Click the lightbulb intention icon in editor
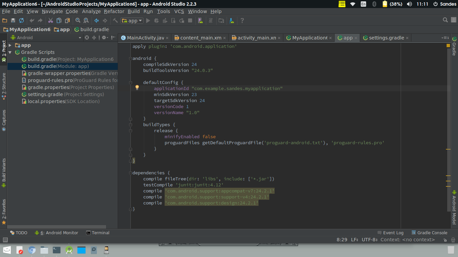The height and width of the screenshot is (257, 458). click(x=137, y=88)
